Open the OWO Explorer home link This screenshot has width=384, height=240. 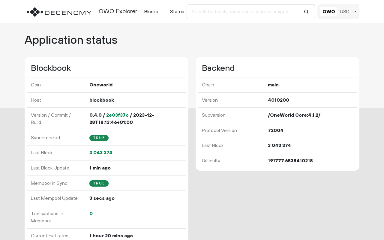(x=118, y=11)
